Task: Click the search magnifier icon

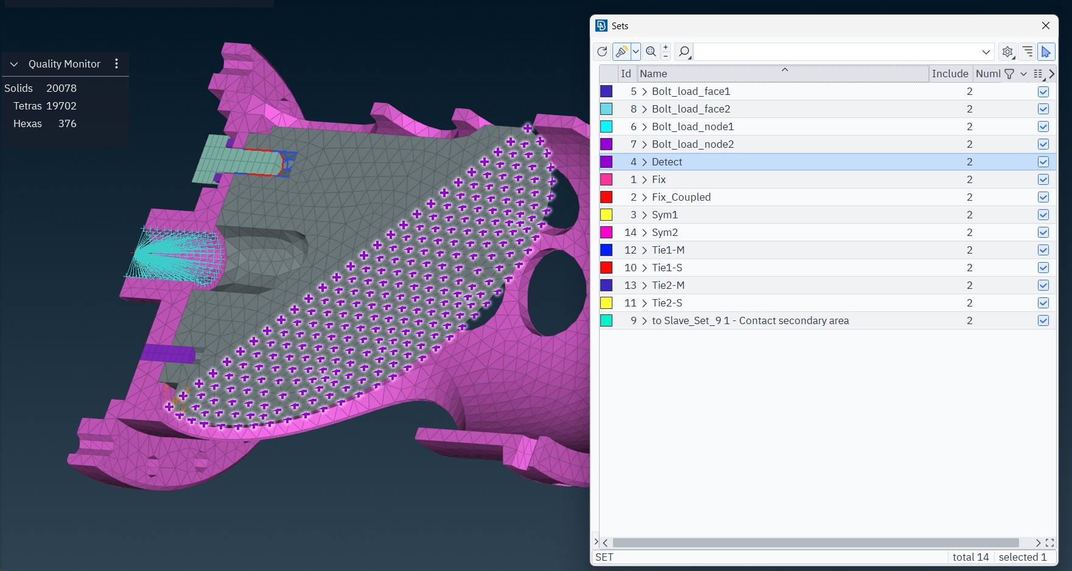Action: tap(684, 52)
